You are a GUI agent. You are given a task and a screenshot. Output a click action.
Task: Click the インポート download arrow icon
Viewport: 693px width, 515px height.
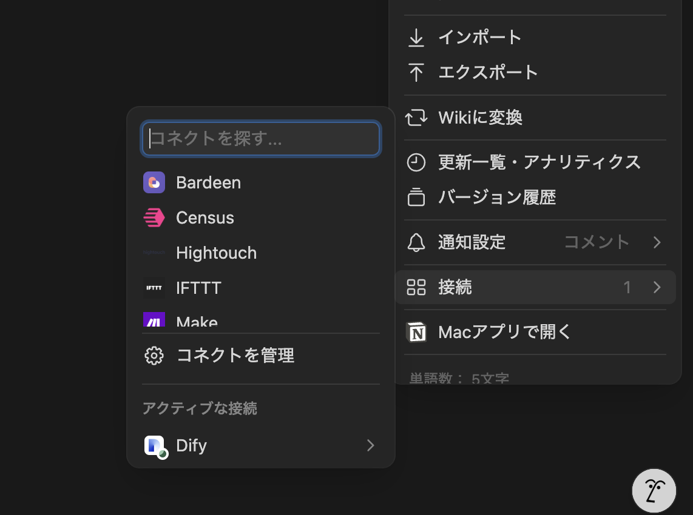point(416,38)
